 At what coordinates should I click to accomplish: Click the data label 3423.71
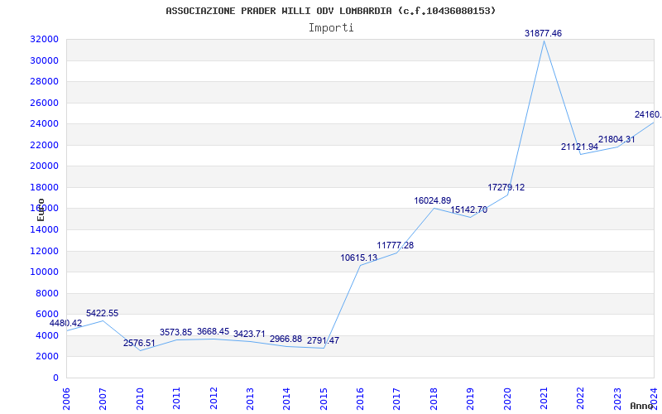click(249, 335)
